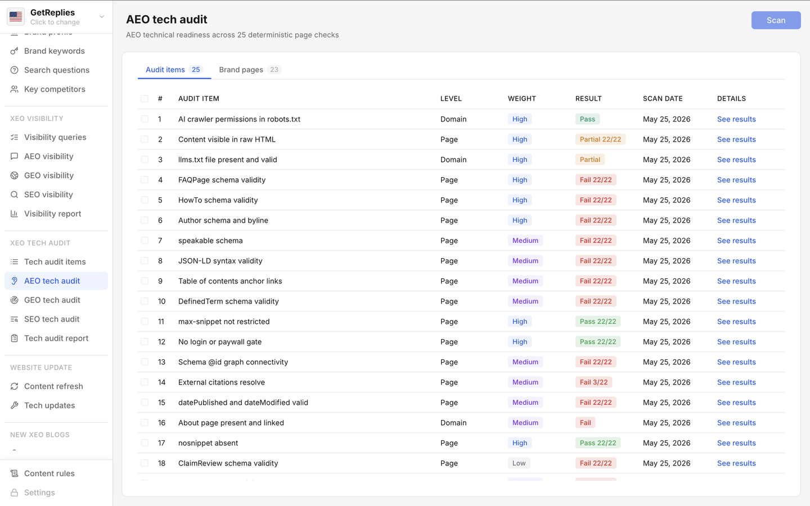Click 'datePublished and dateModified valid' item

tap(243, 403)
